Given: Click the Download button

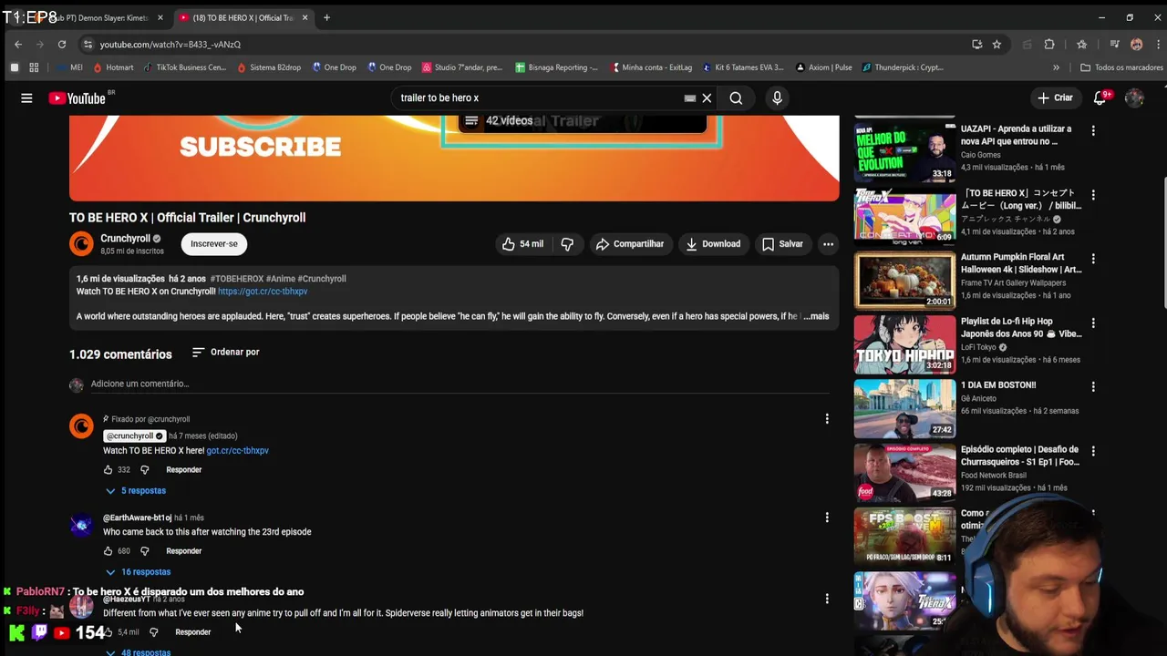Looking at the screenshot, I should coord(713,243).
